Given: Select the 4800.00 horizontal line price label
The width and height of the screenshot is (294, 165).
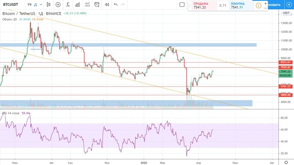Looking at the screenshot, I should click(x=285, y=95).
